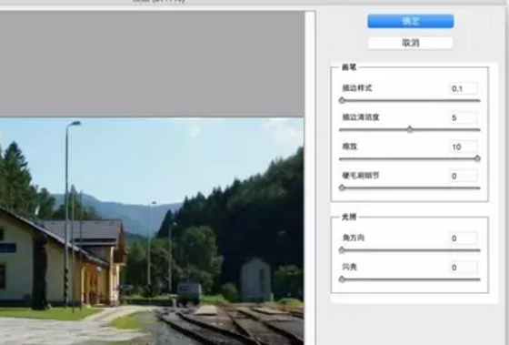Click the 角方向 label text

[x=354, y=238]
